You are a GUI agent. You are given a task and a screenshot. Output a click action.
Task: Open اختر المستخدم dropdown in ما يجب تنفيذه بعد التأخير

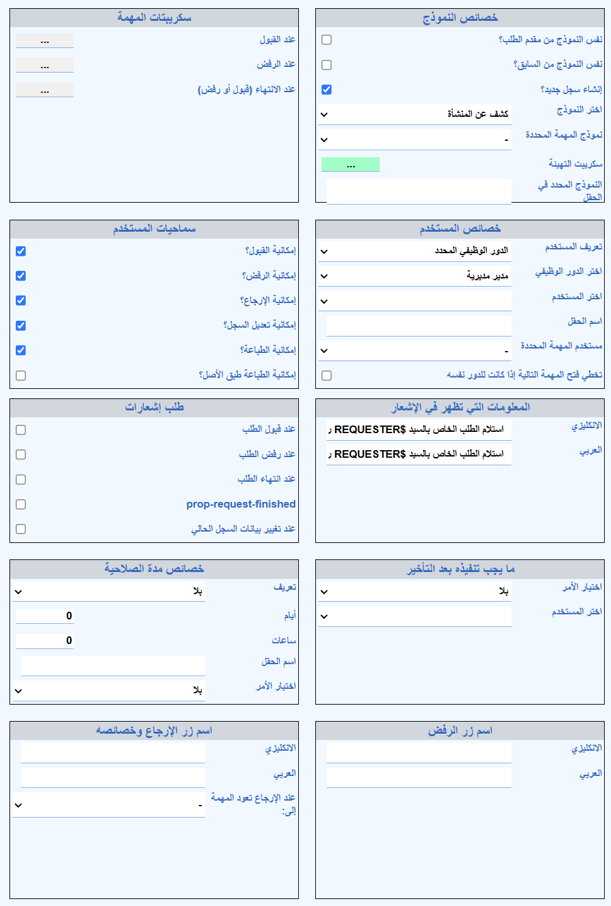tap(415, 616)
